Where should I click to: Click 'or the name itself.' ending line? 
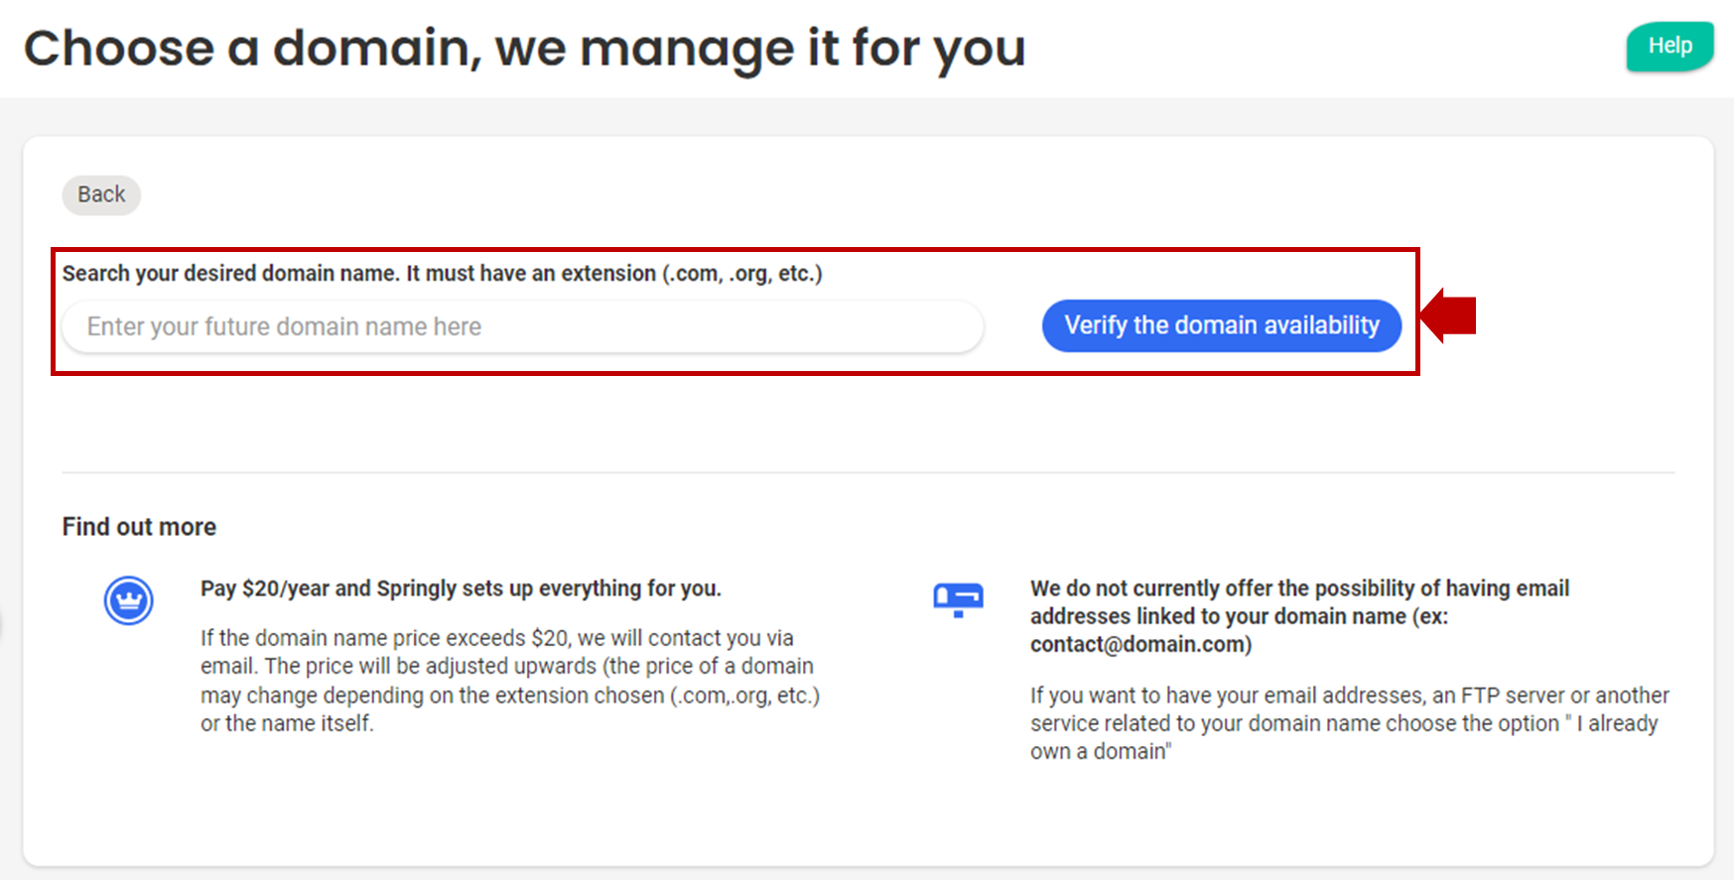click(287, 724)
